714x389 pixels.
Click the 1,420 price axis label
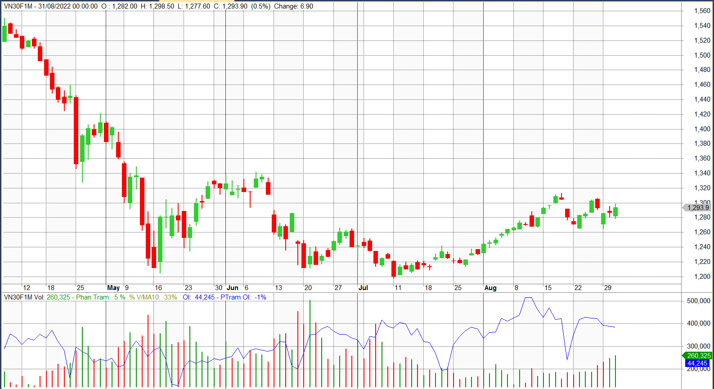pyautogui.click(x=702, y=114)
